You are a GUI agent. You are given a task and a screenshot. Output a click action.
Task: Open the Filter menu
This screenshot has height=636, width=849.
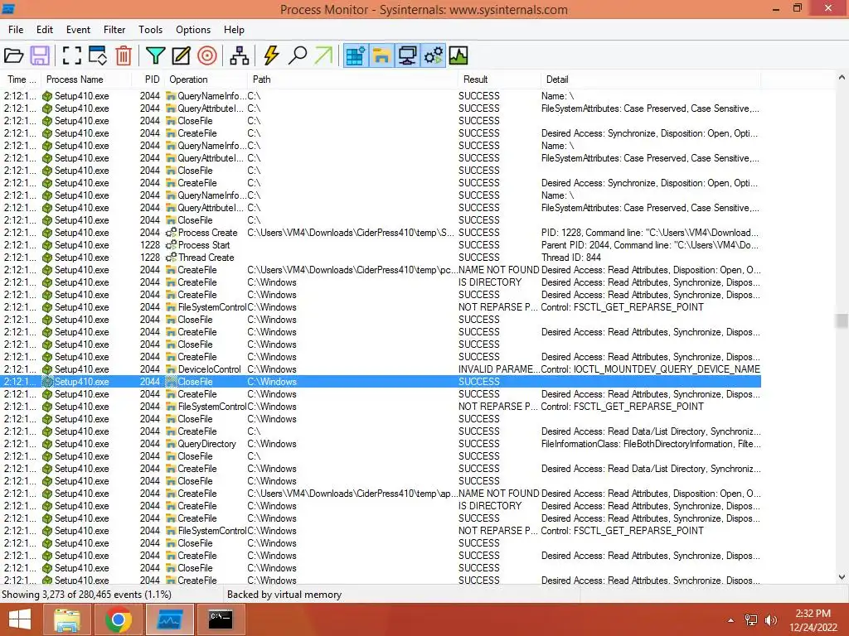(114, 30)
